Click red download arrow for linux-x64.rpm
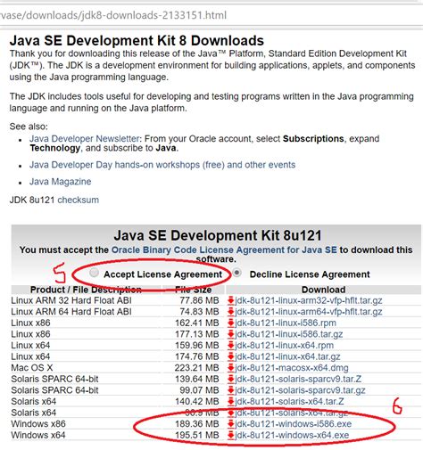The image size is (423, 450). point(231,346)
